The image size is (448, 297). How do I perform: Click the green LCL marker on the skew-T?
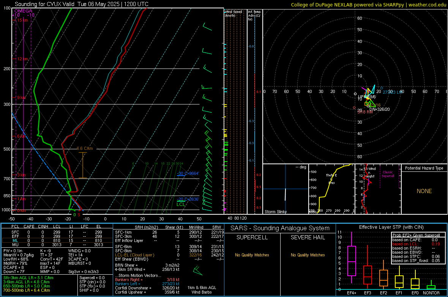click(x=181, y=203)
